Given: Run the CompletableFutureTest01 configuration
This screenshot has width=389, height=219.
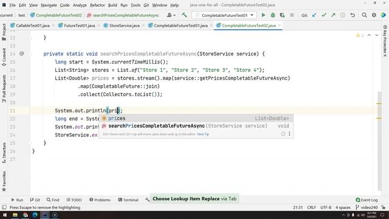Looking at the screenshot, I should (x=263, y=15).
